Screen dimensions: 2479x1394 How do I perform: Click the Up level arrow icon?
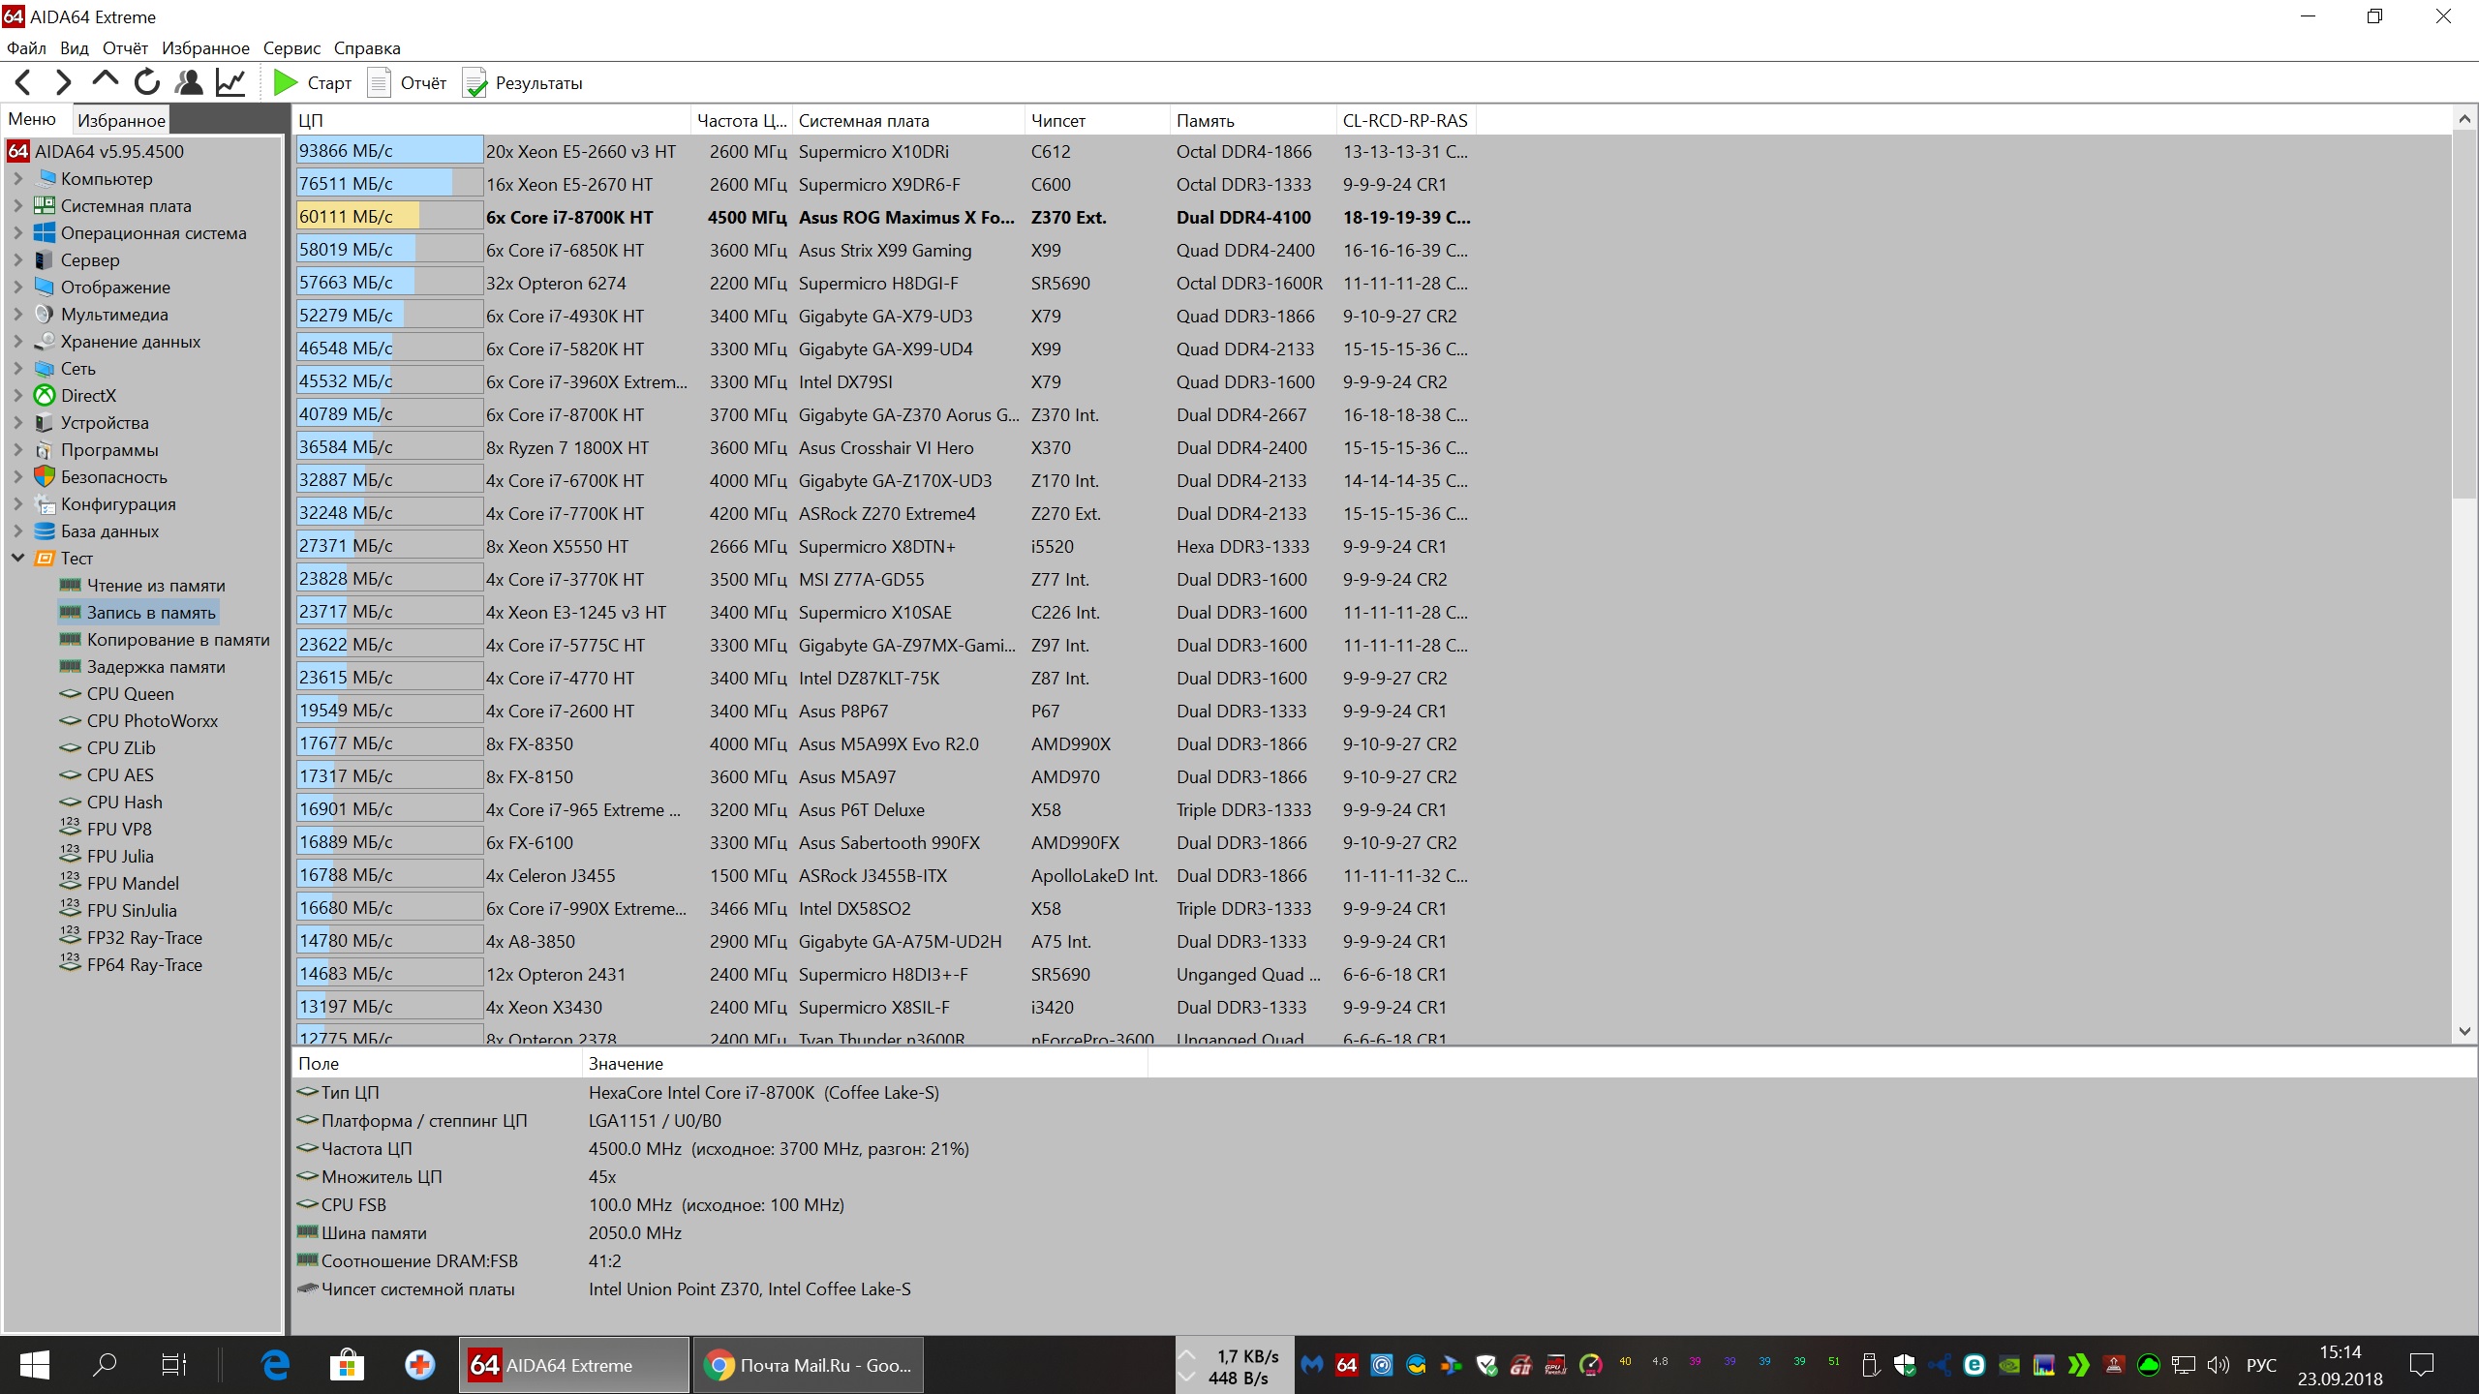tap(105, 81)
